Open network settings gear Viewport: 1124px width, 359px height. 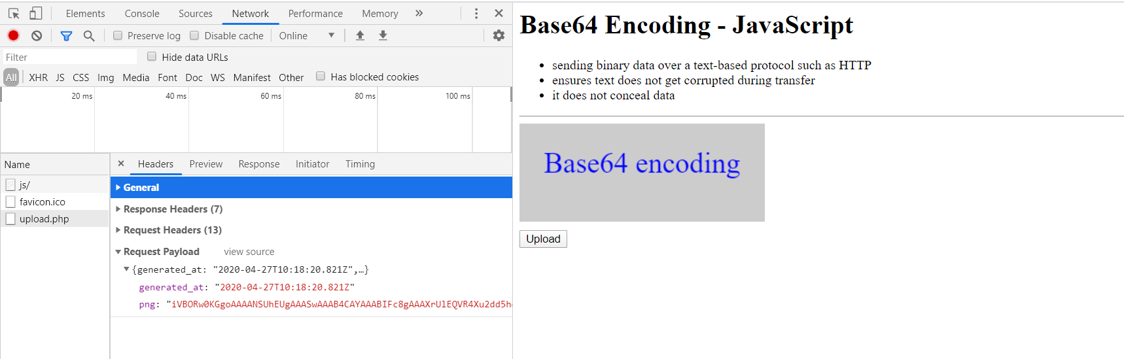point(499,35)
